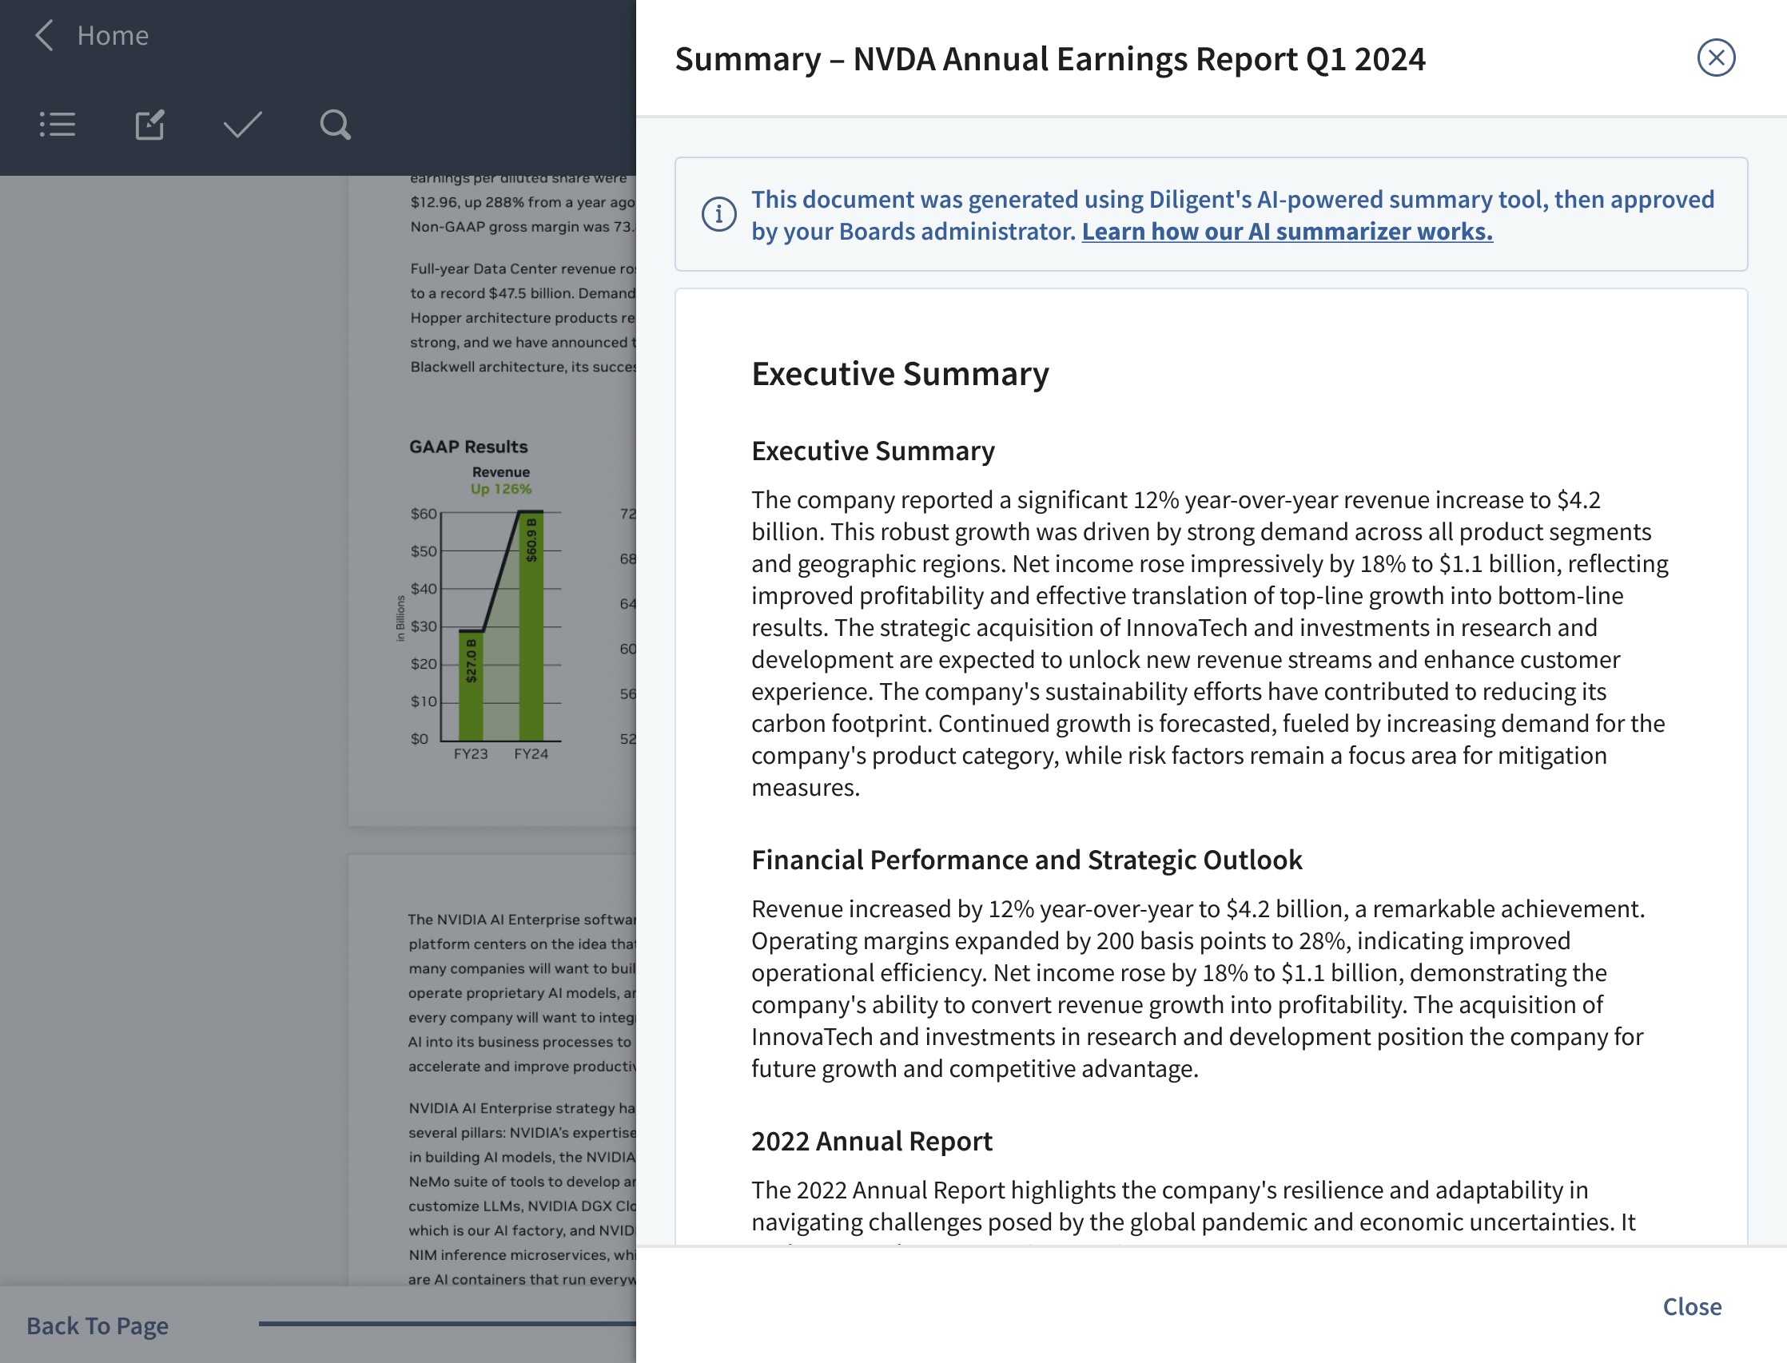Click the Home label in header
Viewport: 1787px width, 1363px height.
113,36
